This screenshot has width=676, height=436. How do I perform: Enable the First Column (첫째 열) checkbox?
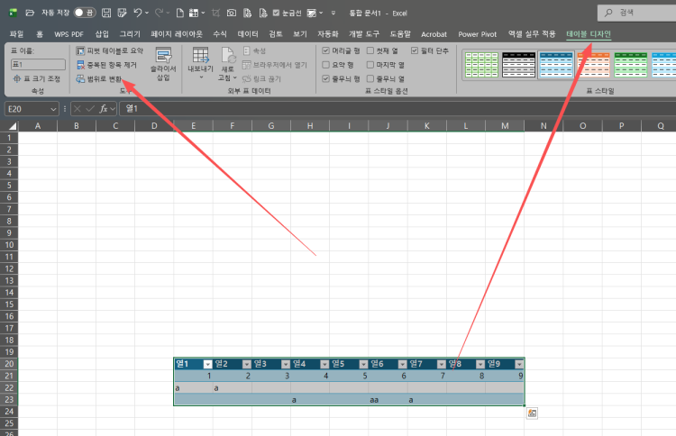click(371, 51)
